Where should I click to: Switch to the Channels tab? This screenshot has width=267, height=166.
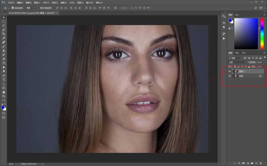(x=237, y=53)
